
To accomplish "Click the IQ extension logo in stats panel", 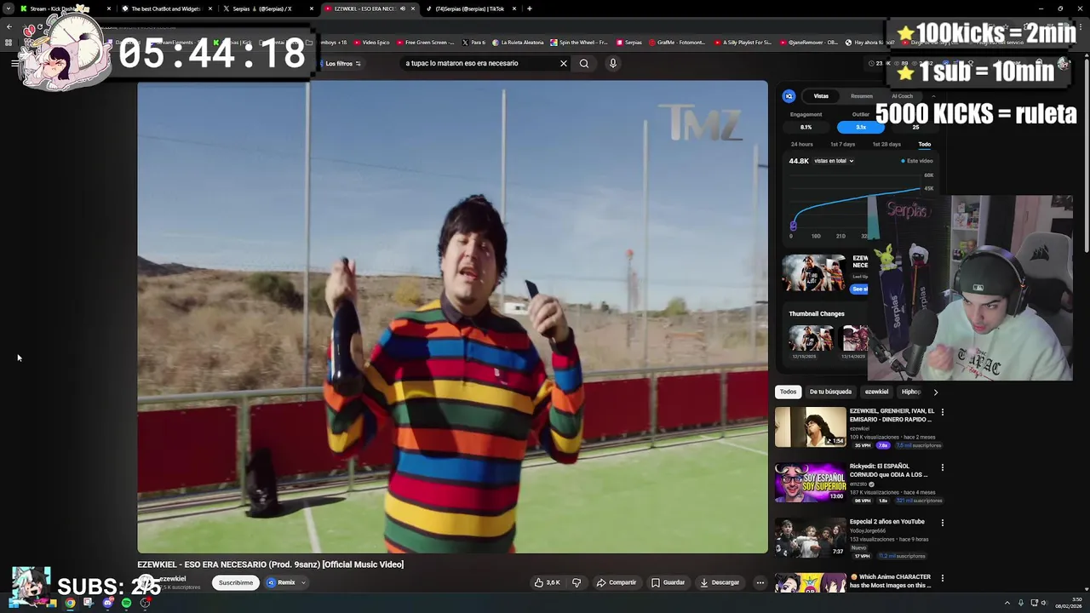I will coord(789,96).
